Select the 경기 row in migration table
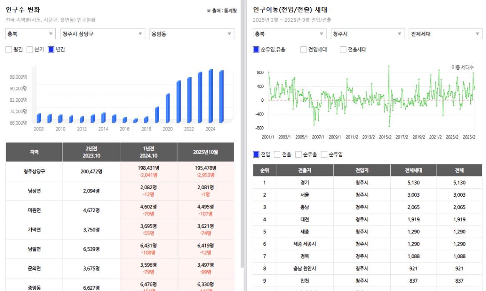Viewport: 486px width, 291px height. [x=367, y=183]
